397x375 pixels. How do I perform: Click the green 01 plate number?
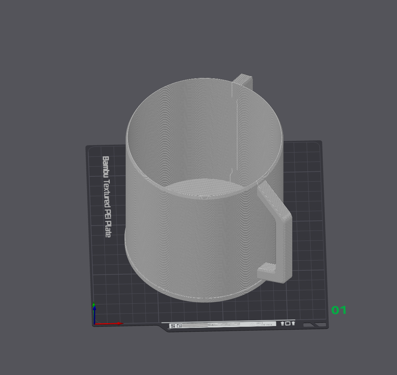339,310
